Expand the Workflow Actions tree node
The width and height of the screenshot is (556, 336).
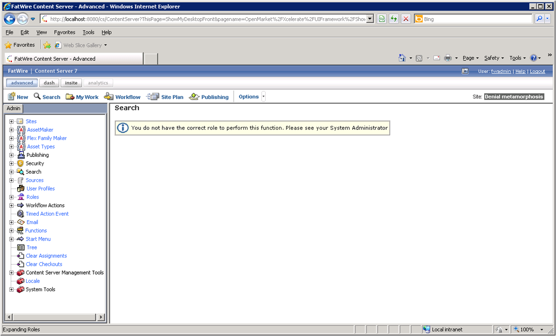click(11, 205)
